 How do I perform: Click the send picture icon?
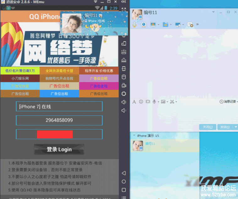[x=163, y=102]
